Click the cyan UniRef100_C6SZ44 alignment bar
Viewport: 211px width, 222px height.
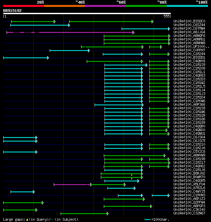(x=40, y=25)
